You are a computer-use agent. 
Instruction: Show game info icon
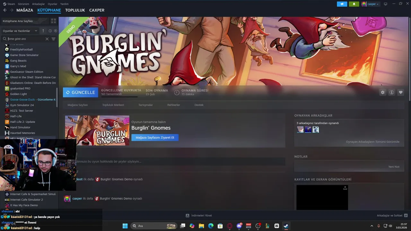pyautogui.click(x=392, y=92)
